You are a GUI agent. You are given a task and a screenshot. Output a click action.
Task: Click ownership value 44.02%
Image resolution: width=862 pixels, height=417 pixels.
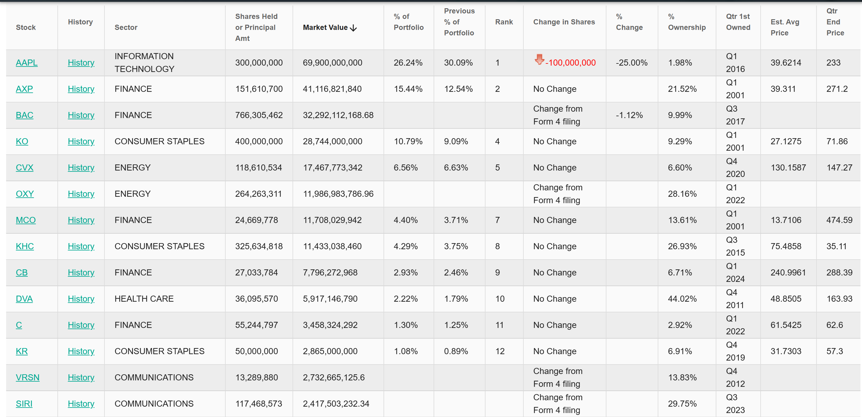[x=682, y=299]
